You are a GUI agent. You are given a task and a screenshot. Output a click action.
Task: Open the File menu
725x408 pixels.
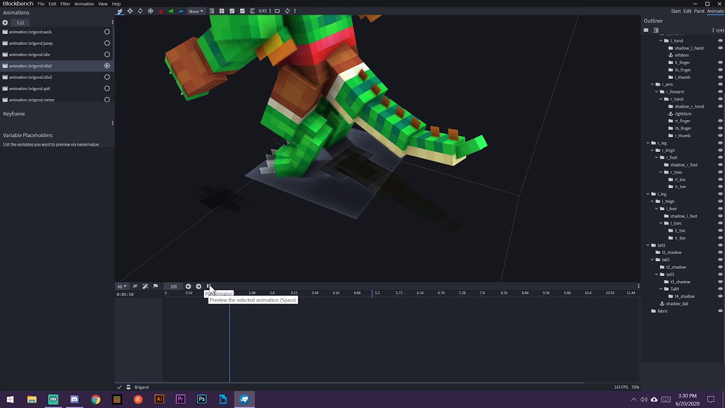point(41,4)
